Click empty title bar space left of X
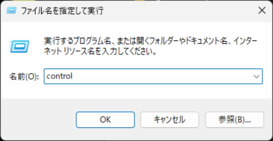273x141 pixels. tap(179, 11)
